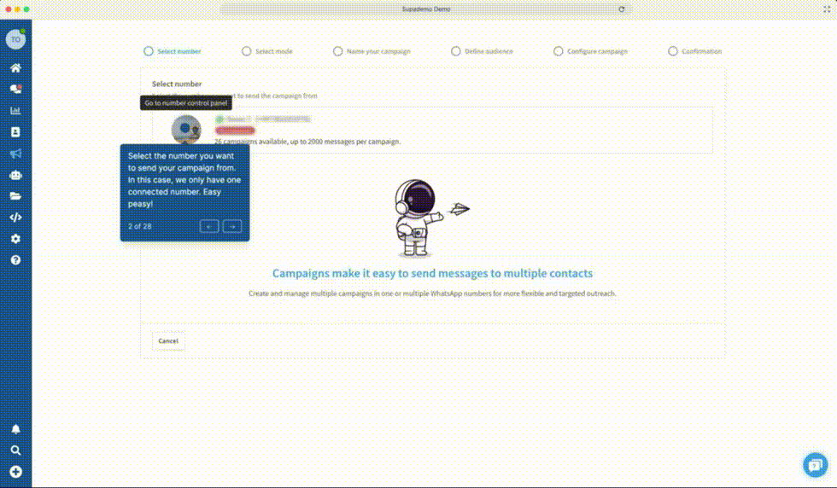The image size is (837, 488).
Task: Open the chatbot robot icon
Action: 15,175
